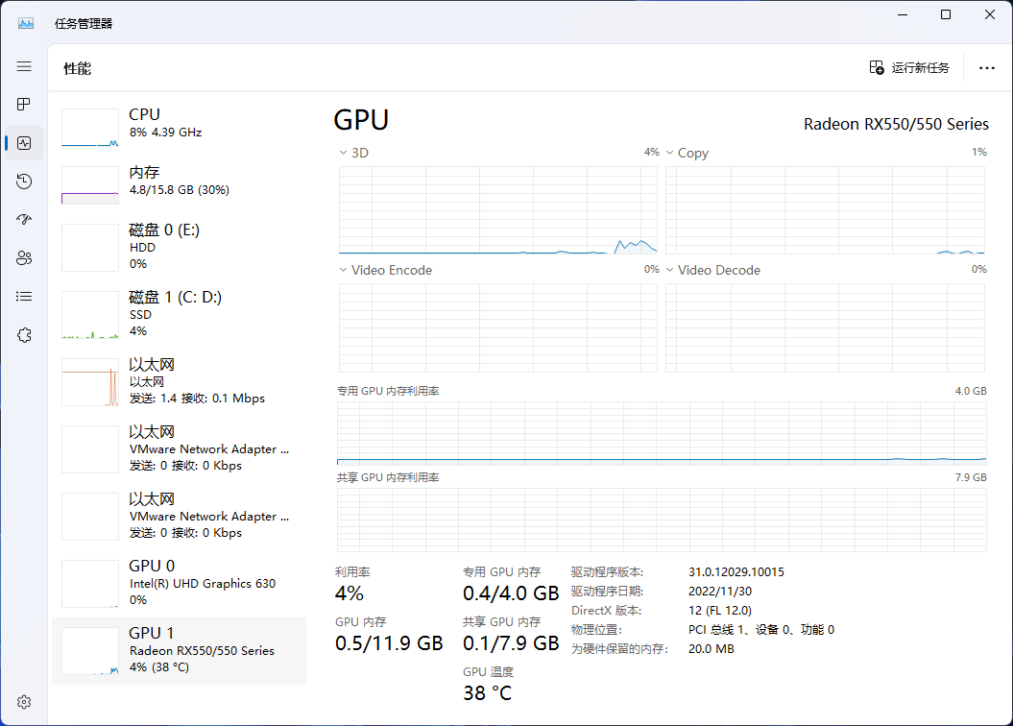Click the dedicated GPU memory usage graph

(x=662, y=432)
